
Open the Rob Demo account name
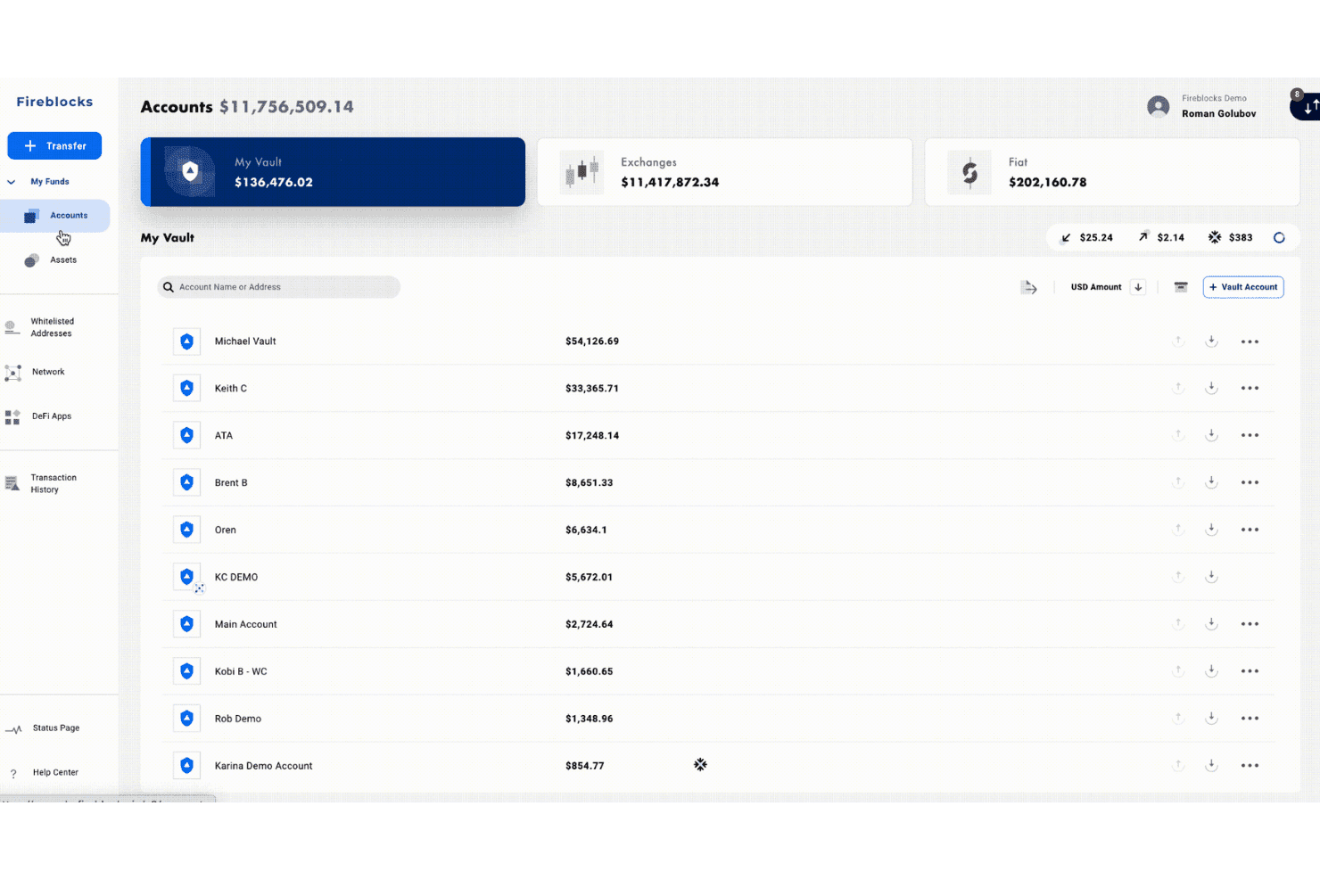point(238,720)
